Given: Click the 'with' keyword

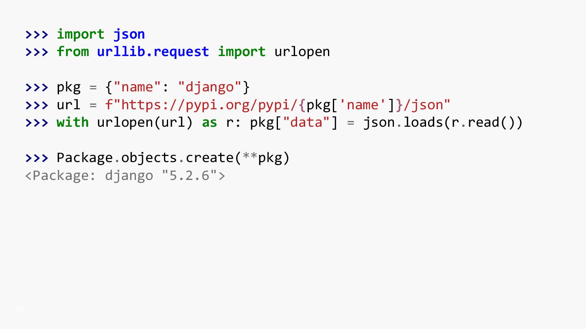Looking at the screenshot, I should pos(72,123).
